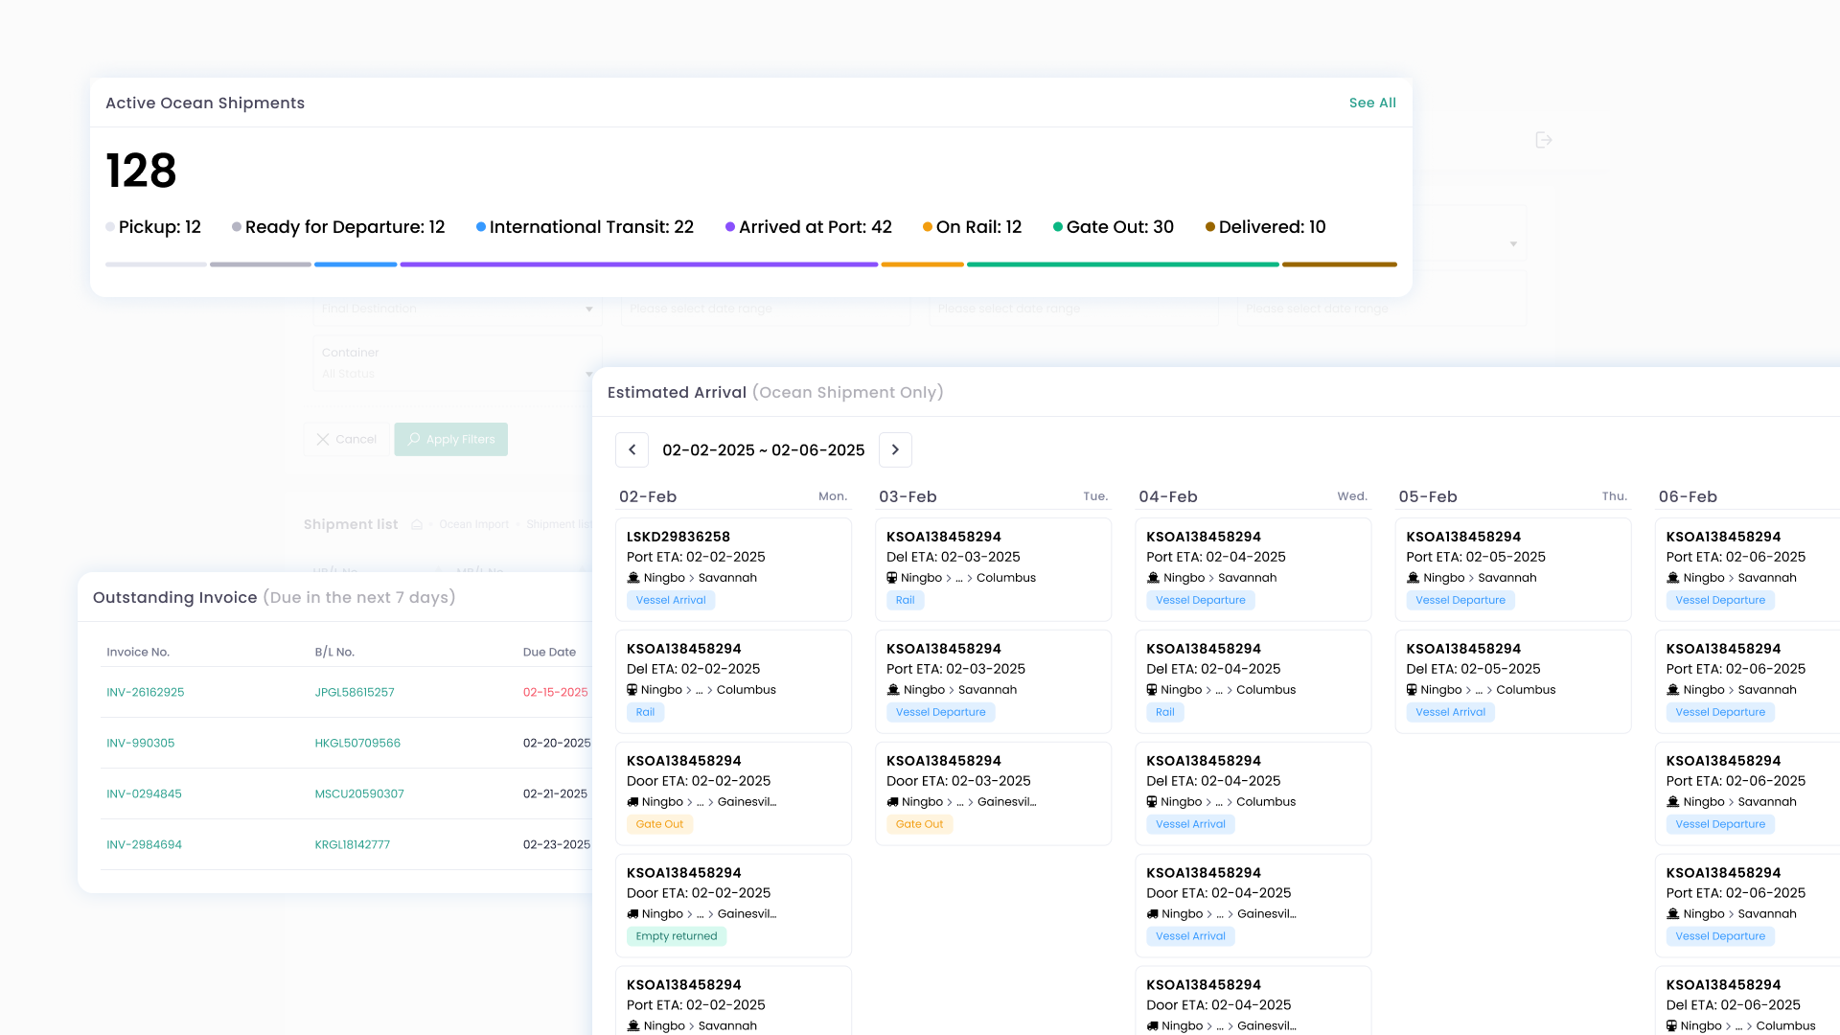Click the Empty returned status tag

click(677, 936)
